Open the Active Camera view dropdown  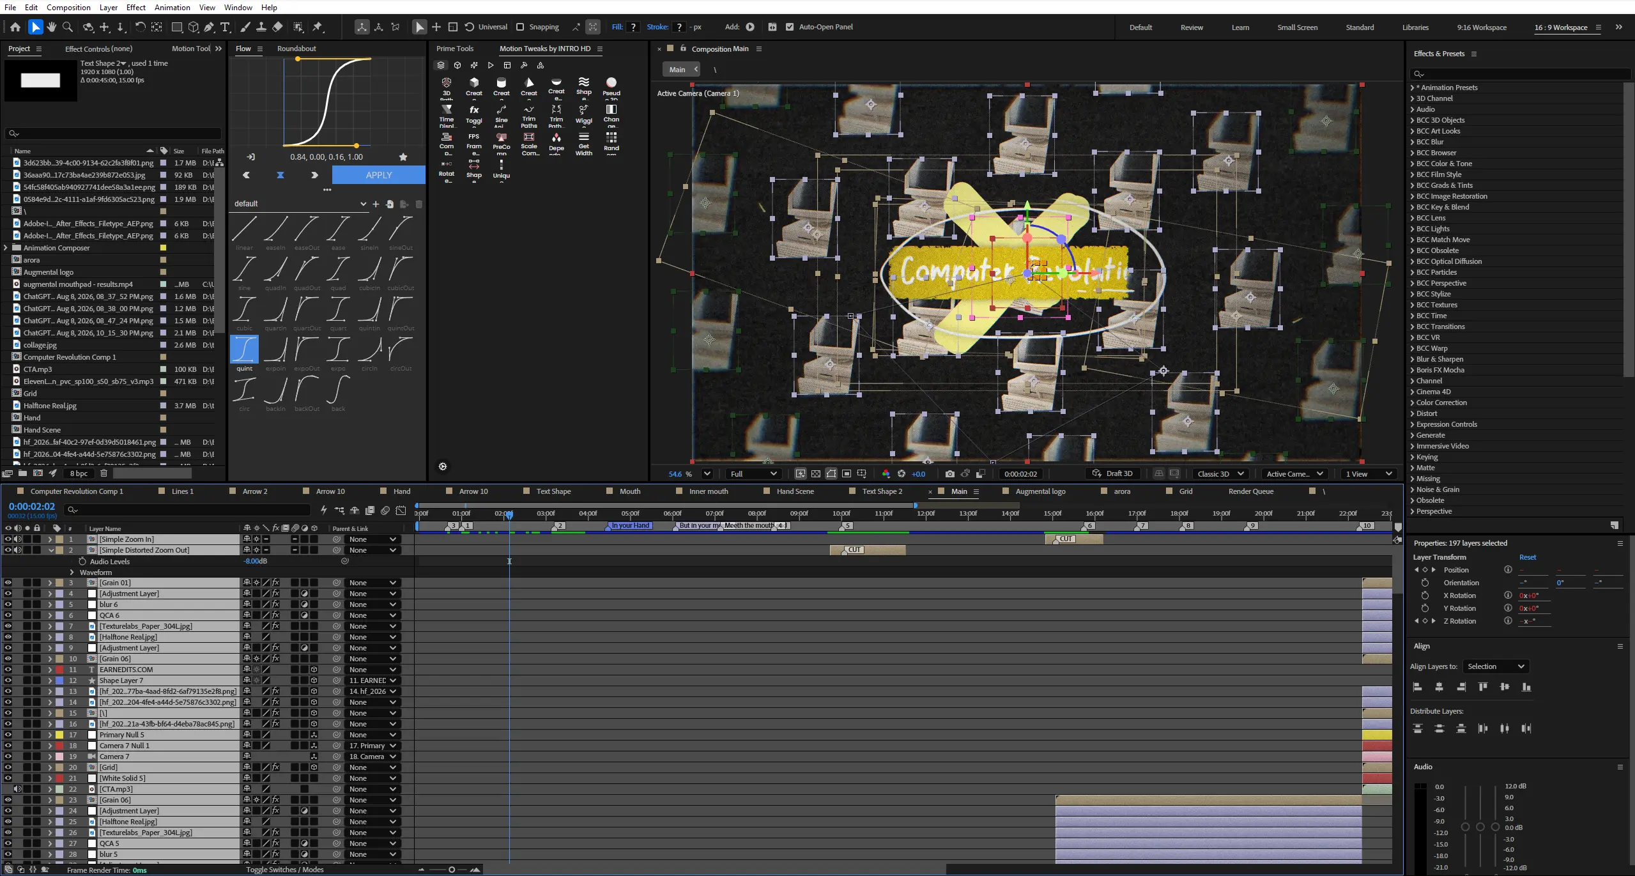tap(1294, 474)
